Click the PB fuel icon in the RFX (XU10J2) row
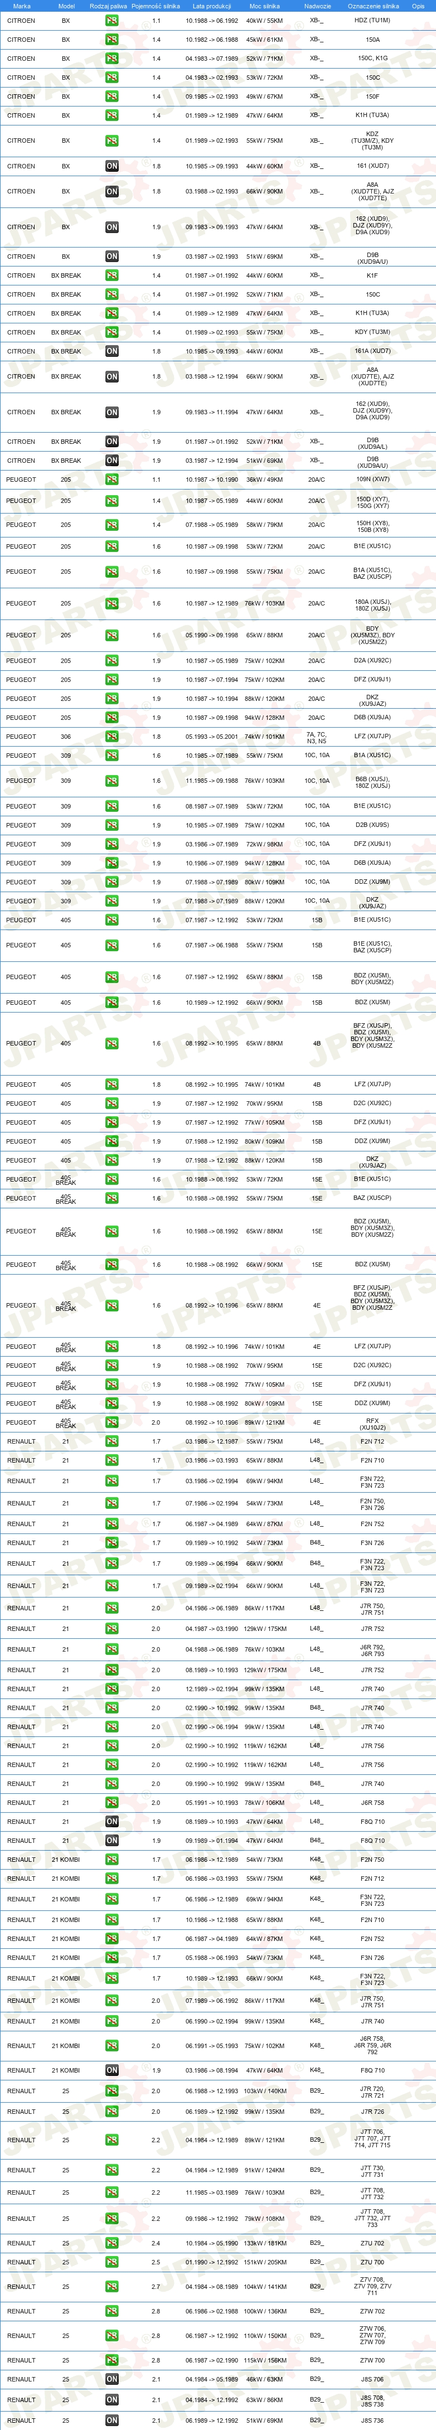Image resolution: width=436 pixels, height=2430 pixels. tap(112, 1422)
